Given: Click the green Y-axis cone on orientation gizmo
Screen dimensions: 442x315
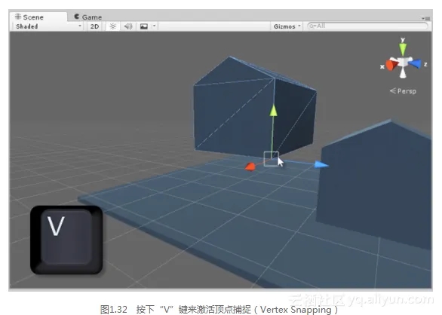Looking at the screenshot, I should tap(403, 49).
